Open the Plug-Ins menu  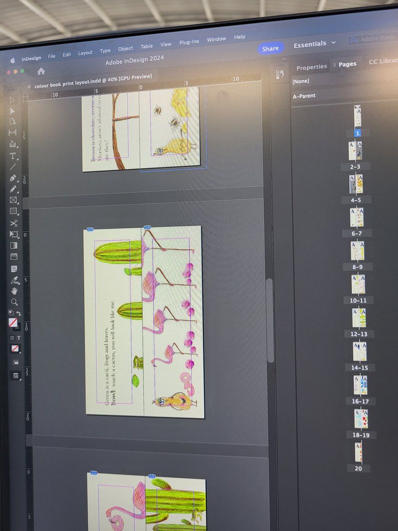tap(189, 42)
